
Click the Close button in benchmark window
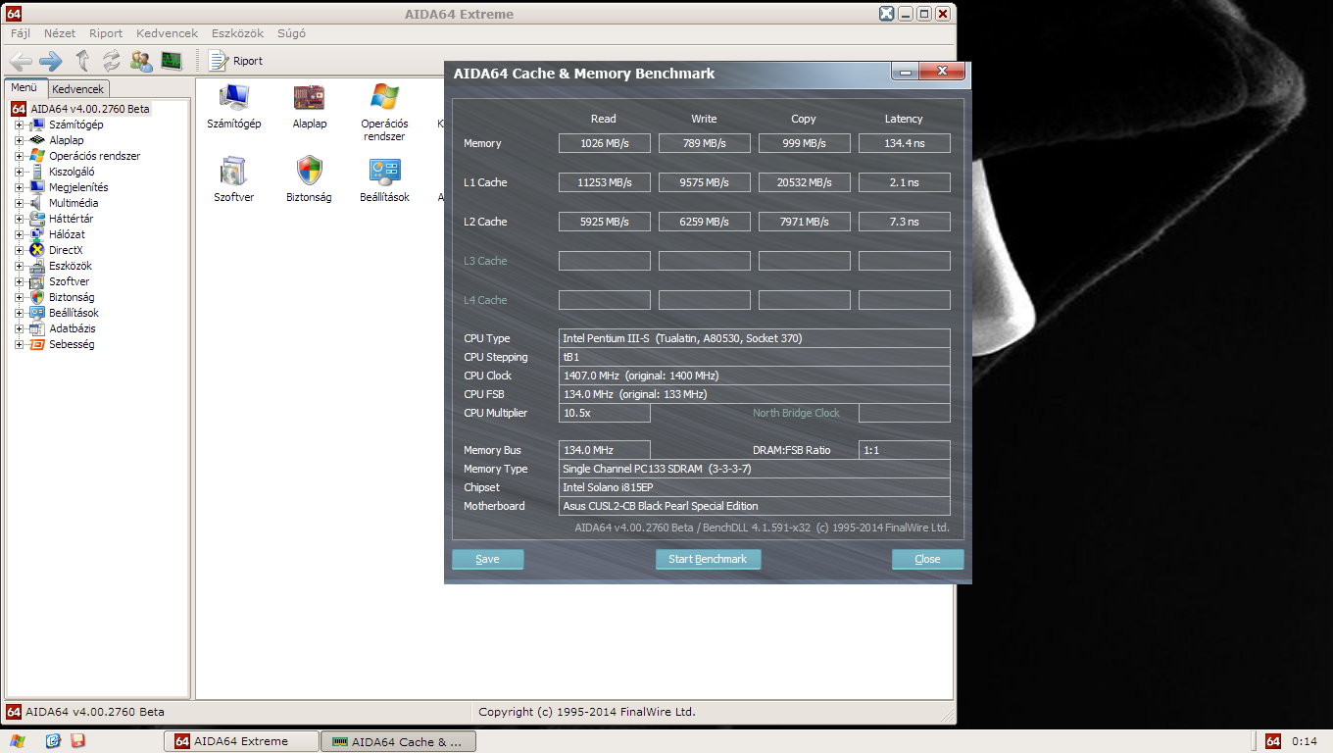point(927,559)
